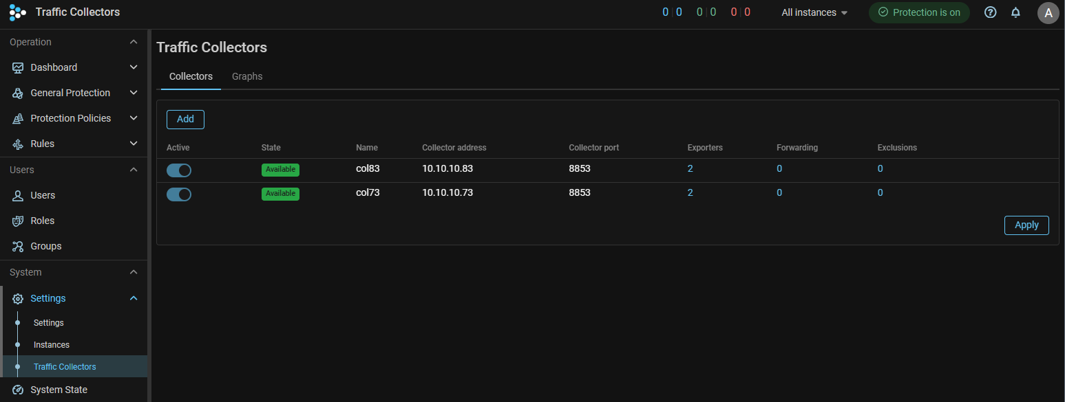This screenshot has height=402, width=1065.
Task: Click the user avatar icon A
Action: point(1048,13)
